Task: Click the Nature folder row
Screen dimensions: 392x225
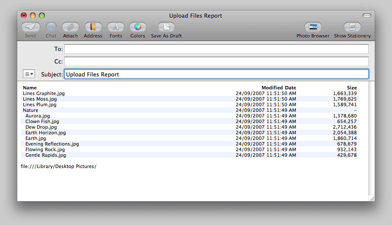Action: click(x=31, y=110)
